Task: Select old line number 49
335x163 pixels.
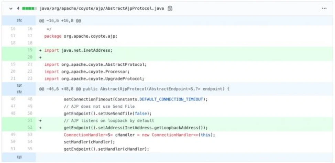Action: [13, 135]
